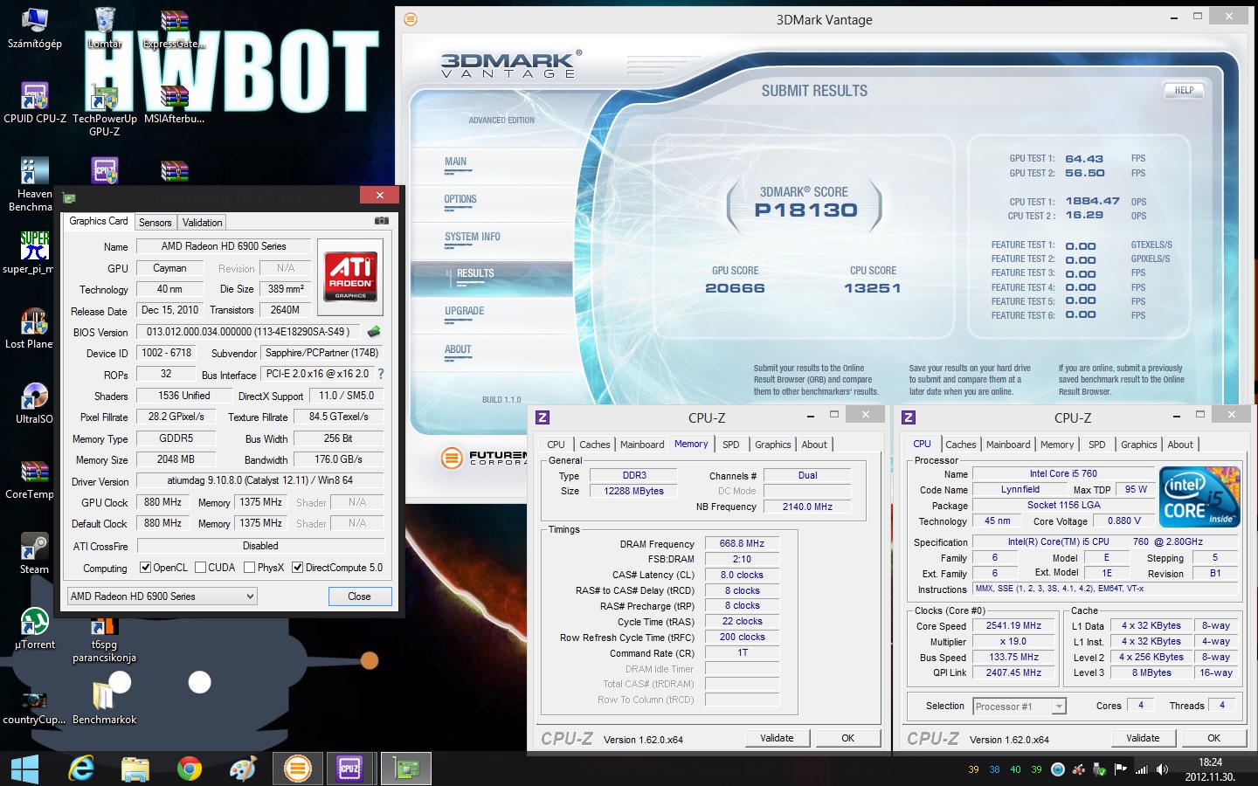Click OK in the right CPU-Z window
The width and height of the screenshot is (1258, 786).
click(x=1213, y=738)
